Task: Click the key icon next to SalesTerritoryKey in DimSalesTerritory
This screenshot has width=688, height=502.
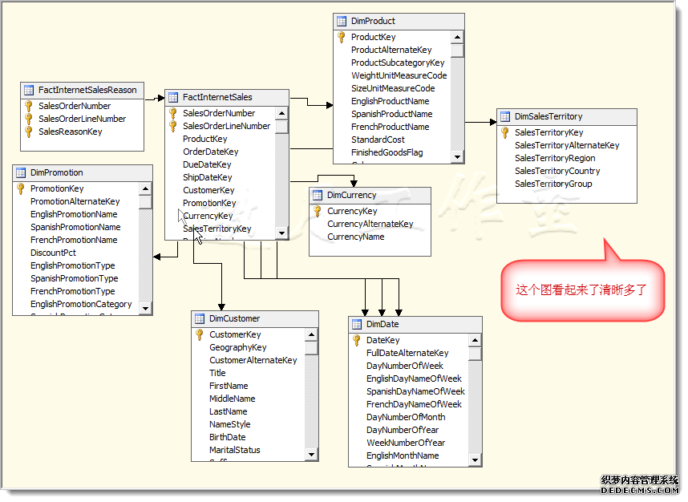Action: [x=505, y=132]
